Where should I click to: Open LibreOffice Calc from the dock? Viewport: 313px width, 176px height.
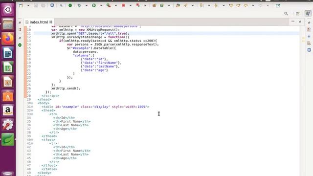pos(8,67)
